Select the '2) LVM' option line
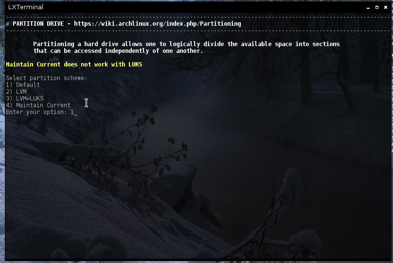The width and height of the screenshot is (393, 263). [x=16, y=92]
